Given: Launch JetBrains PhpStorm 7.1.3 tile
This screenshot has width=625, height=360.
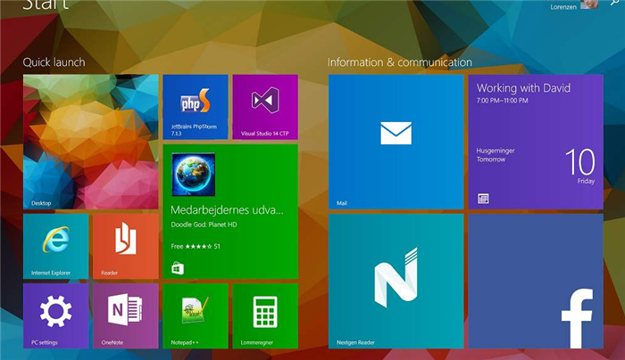Looking at the screenshot, I should (x=196, y=107).
